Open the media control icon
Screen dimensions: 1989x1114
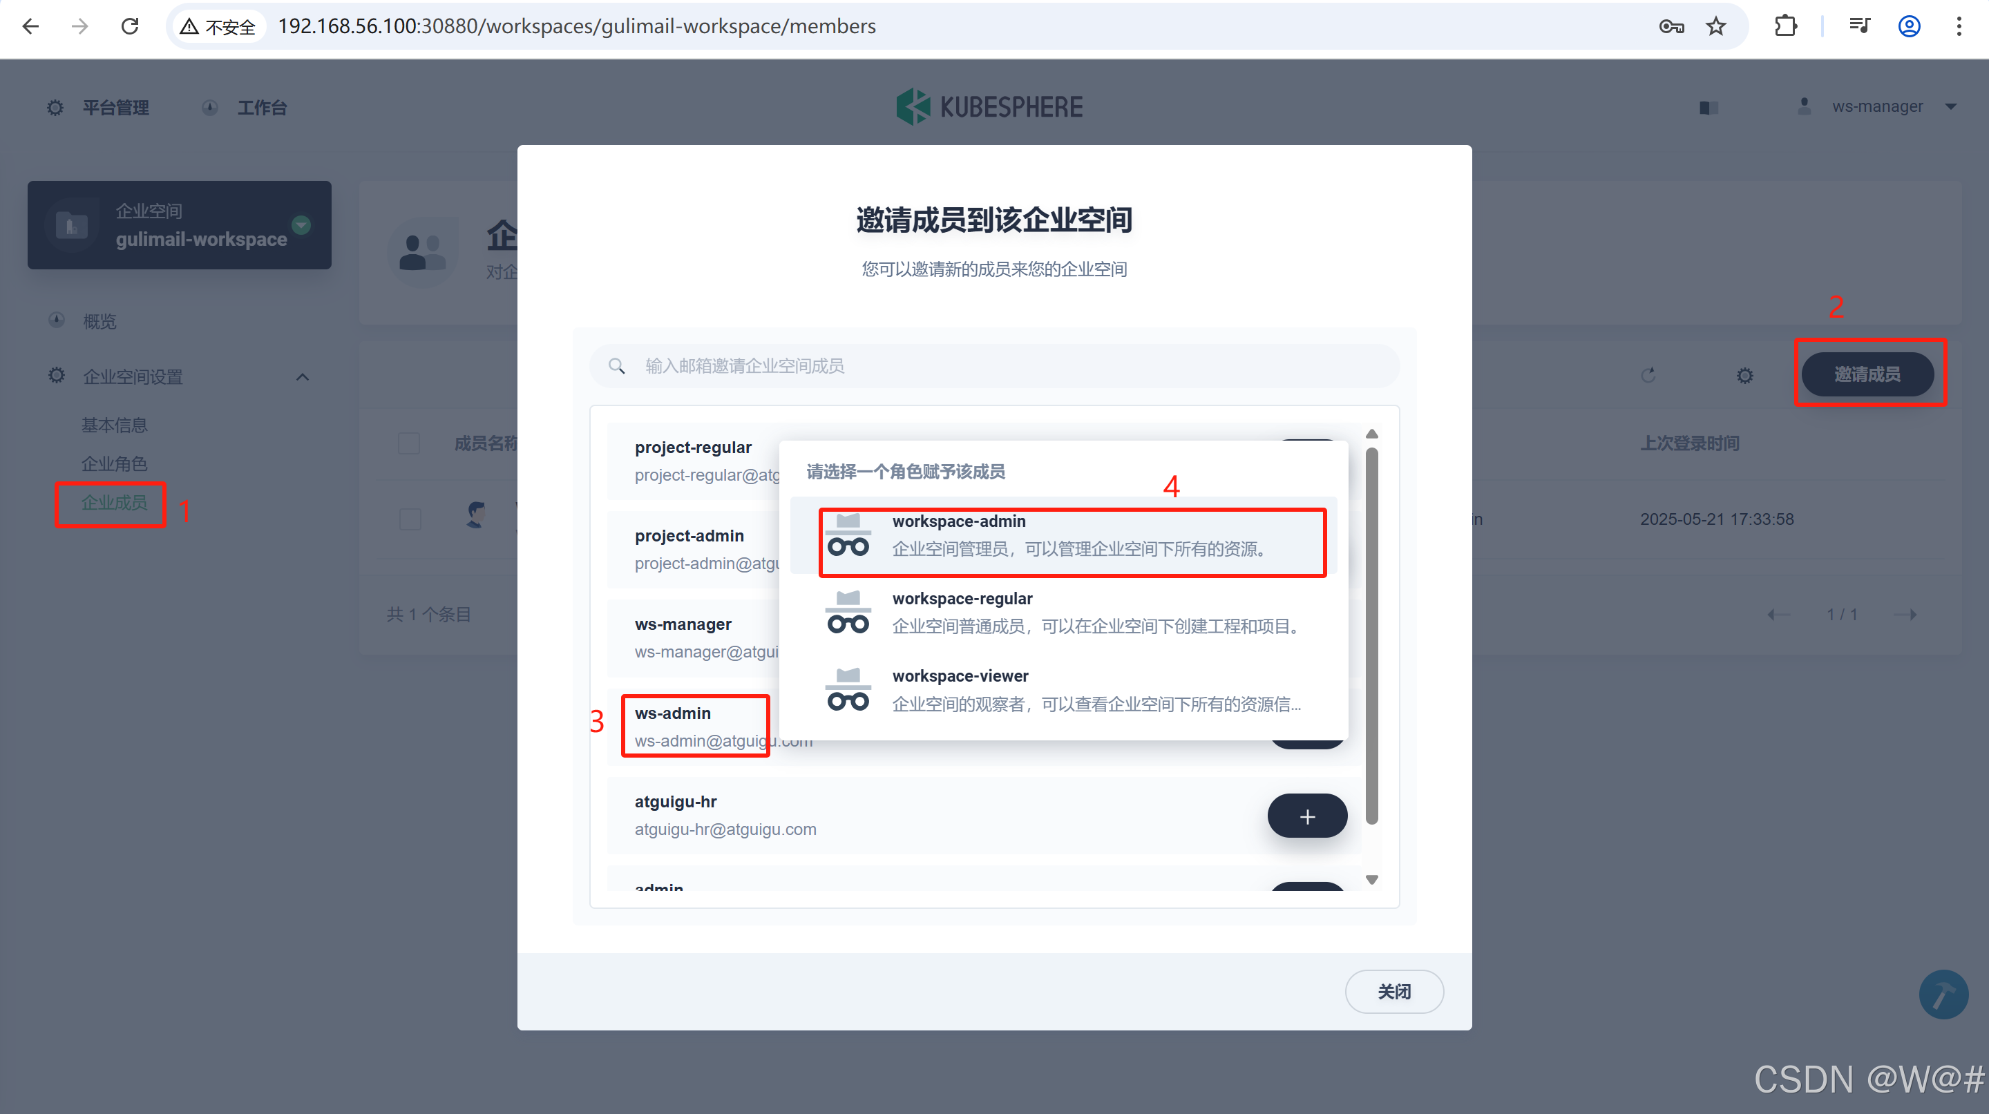pos(1859,27)
